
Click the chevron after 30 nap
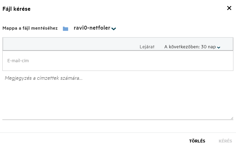pyautogui.click(x=219, y=47)
